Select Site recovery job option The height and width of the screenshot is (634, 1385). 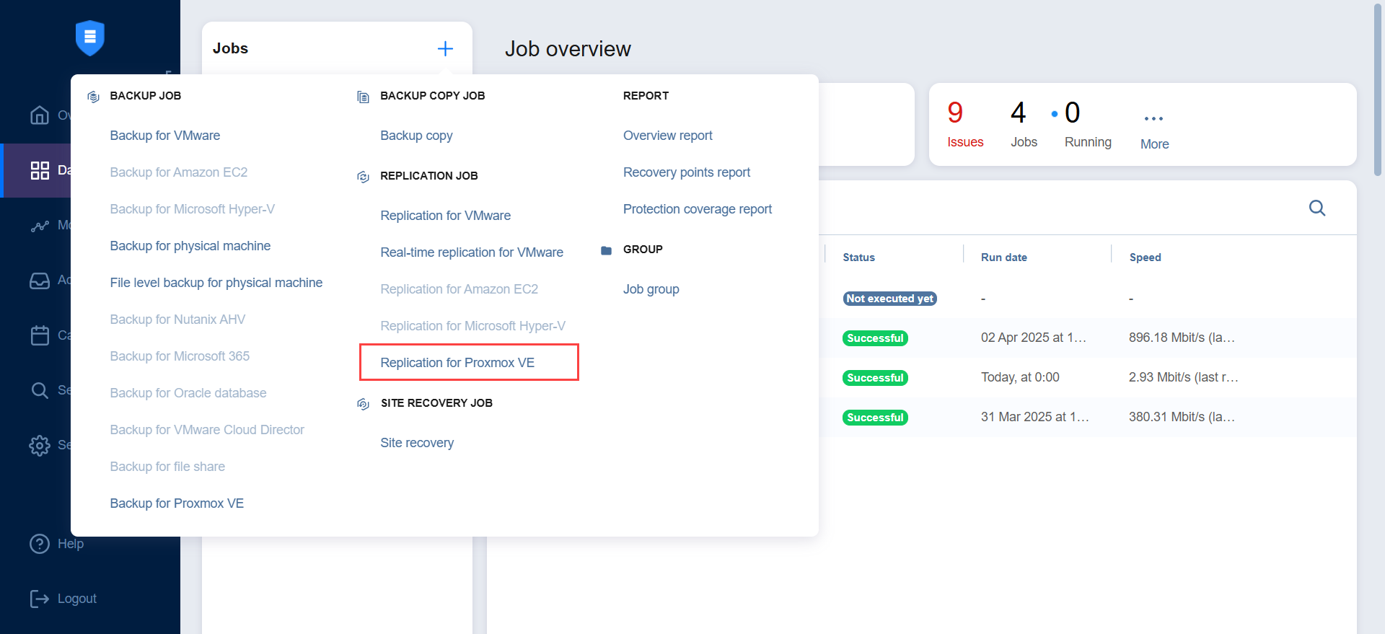(x=417, y=443)
